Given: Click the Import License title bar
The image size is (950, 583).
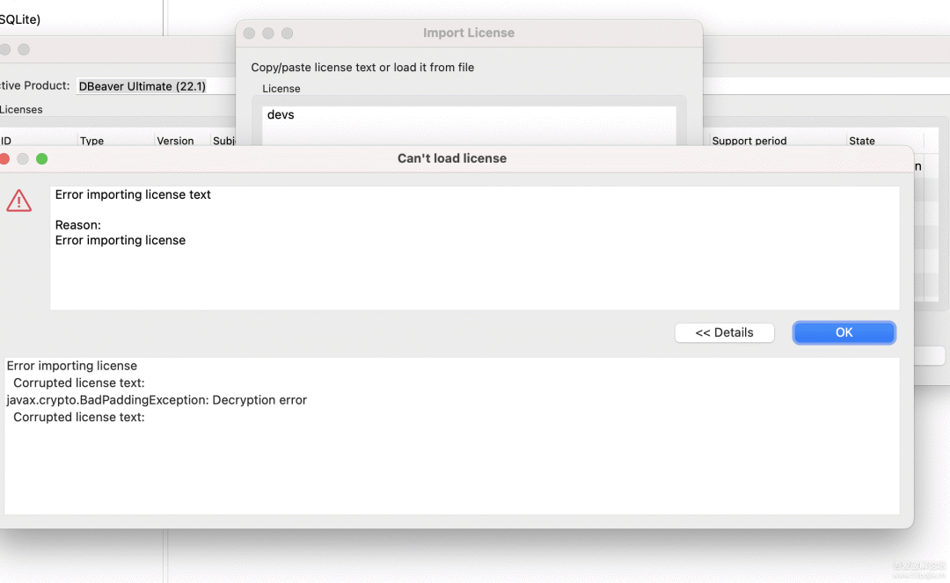Looking at the screenshot, I should click(469, 33).
